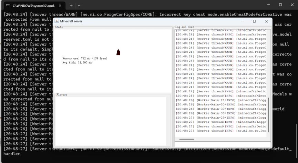Click the Minecraft server window title text
298x163 pixels.
coord(71,21)
